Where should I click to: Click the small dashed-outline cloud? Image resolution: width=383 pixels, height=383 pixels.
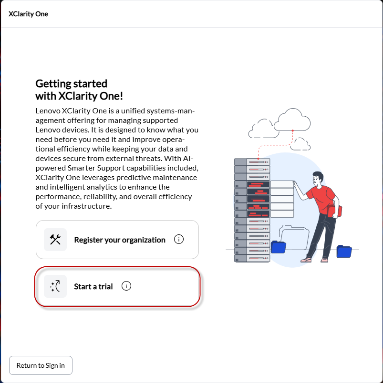(301, 143)
